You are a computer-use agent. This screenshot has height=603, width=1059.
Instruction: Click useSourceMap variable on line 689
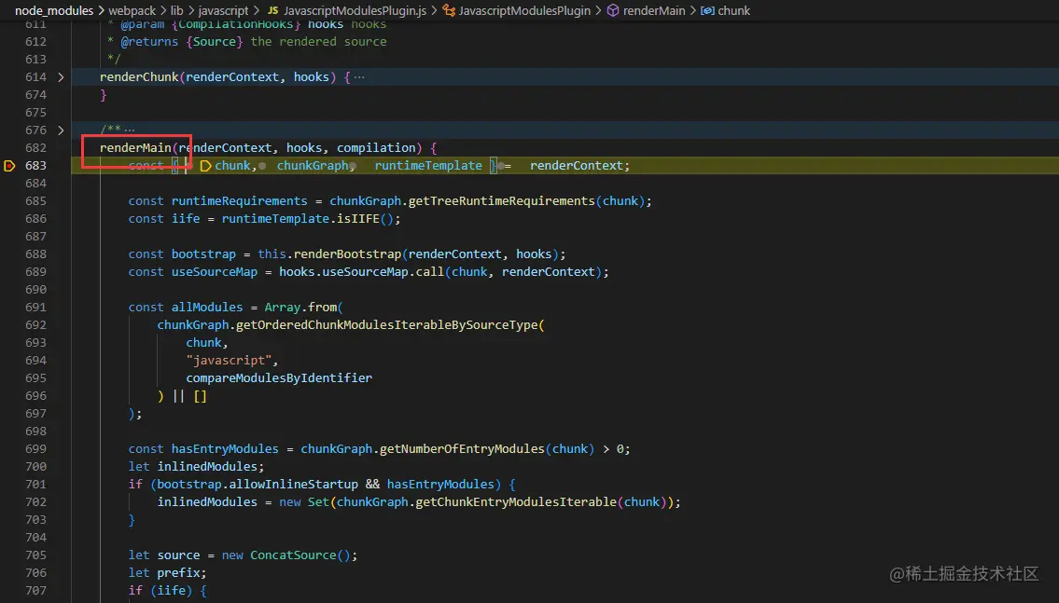(214, 272)
